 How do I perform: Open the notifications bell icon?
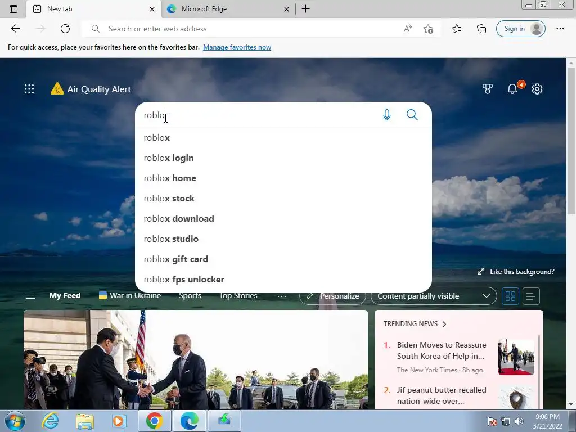[x=512, y=88]
